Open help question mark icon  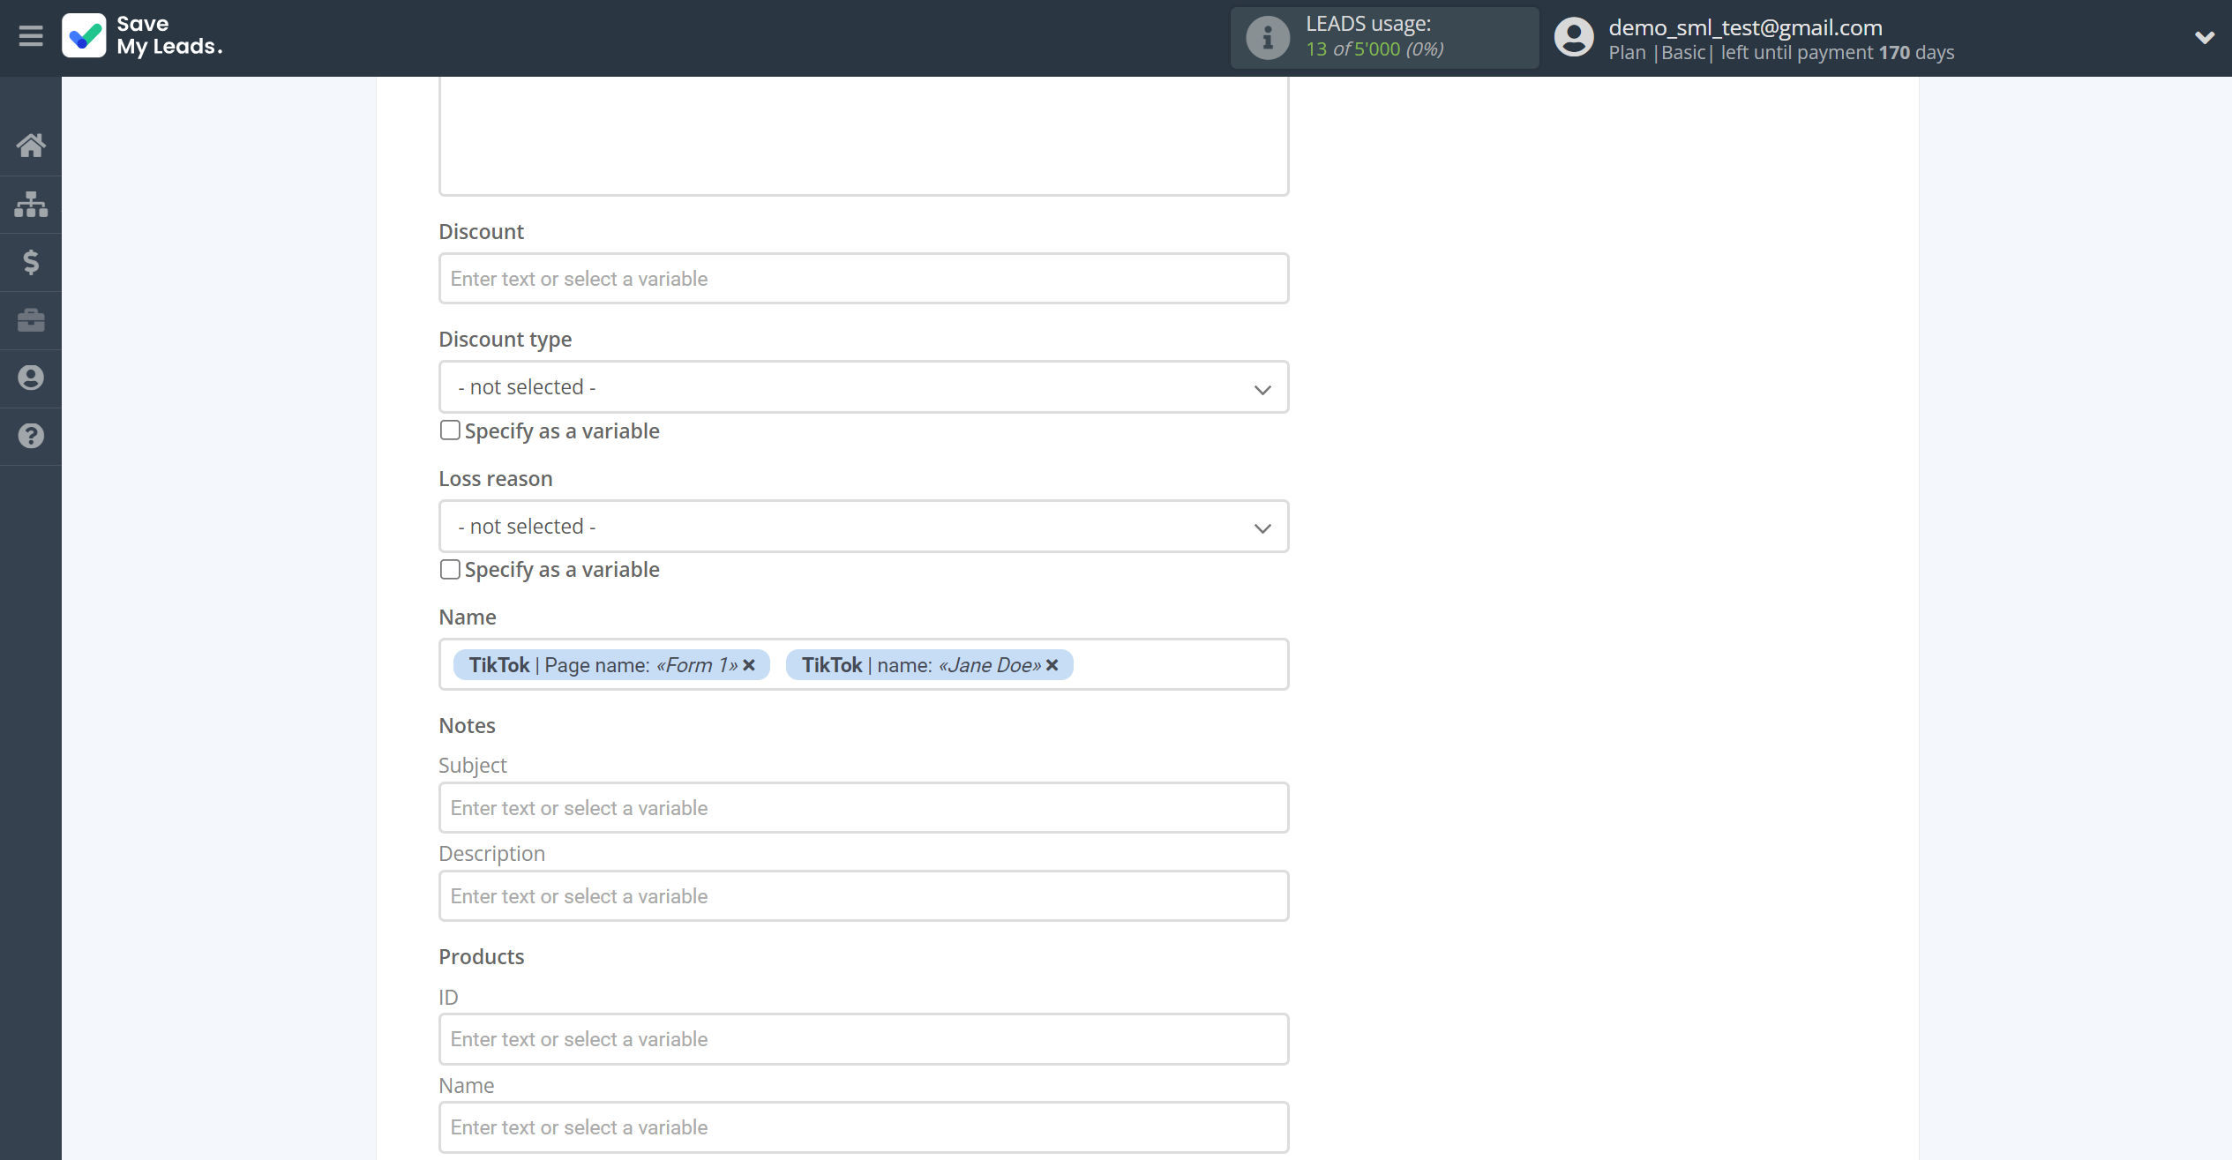31,436
